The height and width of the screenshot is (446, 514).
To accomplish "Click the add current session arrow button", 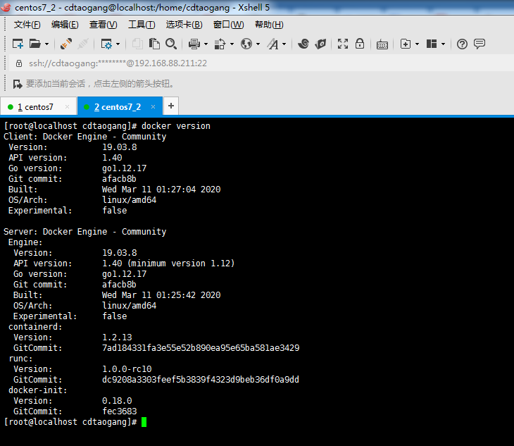I will 18,84.
